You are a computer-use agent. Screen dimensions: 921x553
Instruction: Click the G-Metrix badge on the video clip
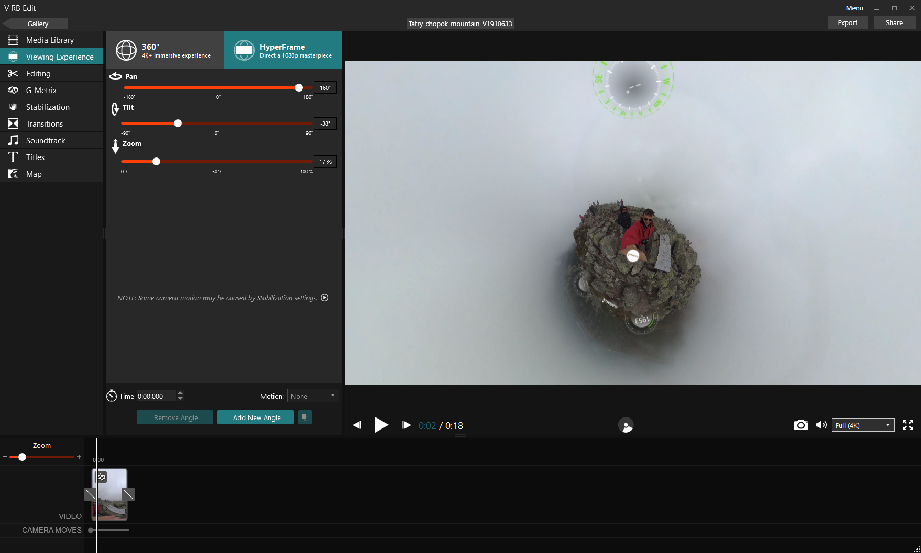102,477
